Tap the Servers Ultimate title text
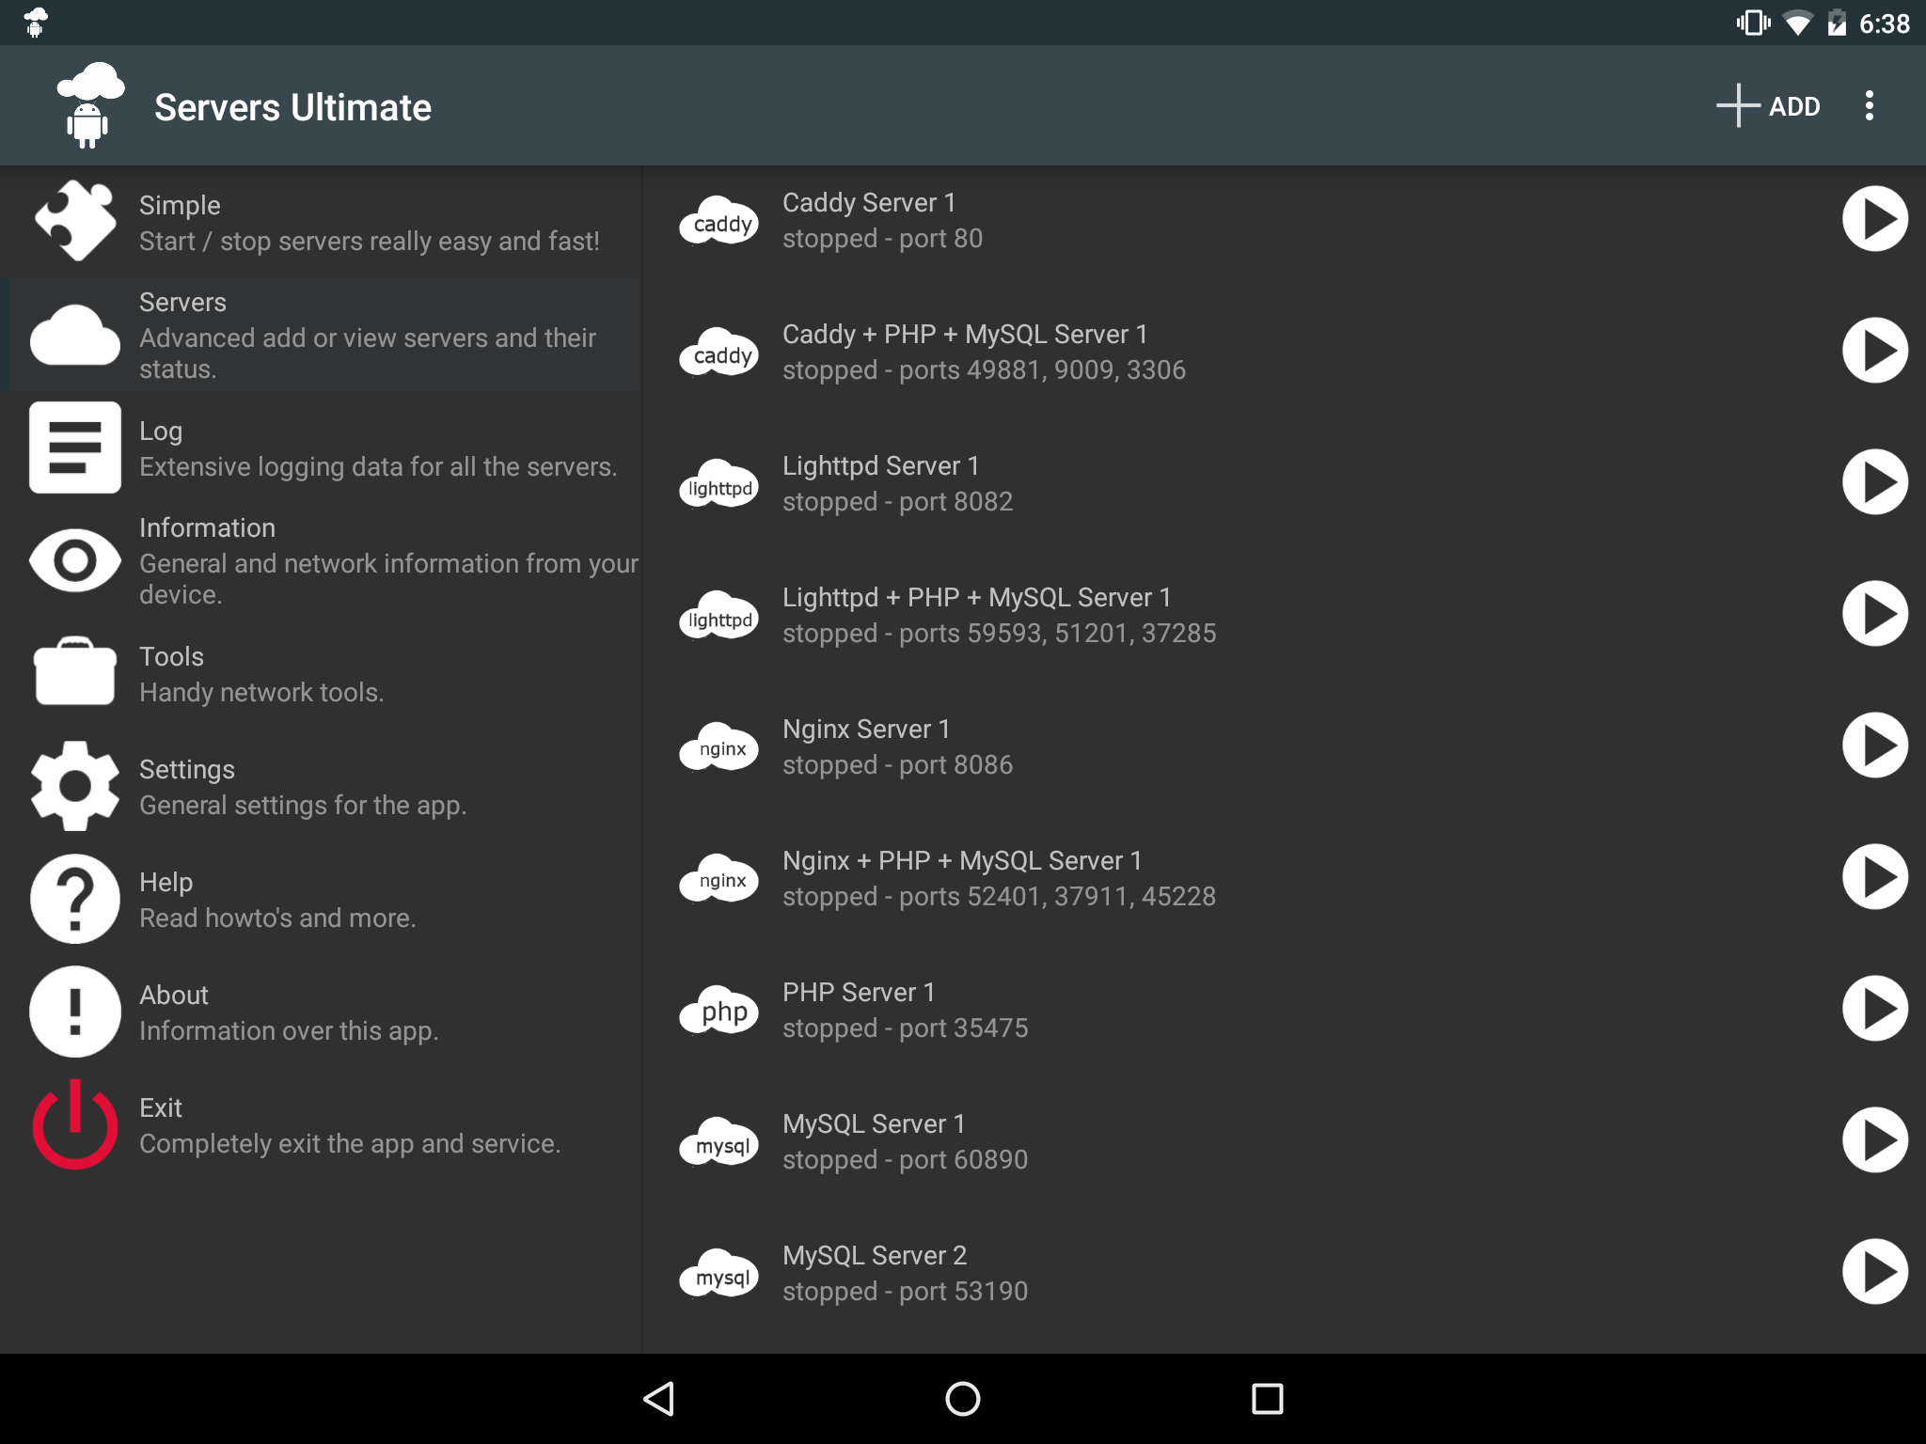Viewport: 1926px width, 1444px height. pos(292,107)
